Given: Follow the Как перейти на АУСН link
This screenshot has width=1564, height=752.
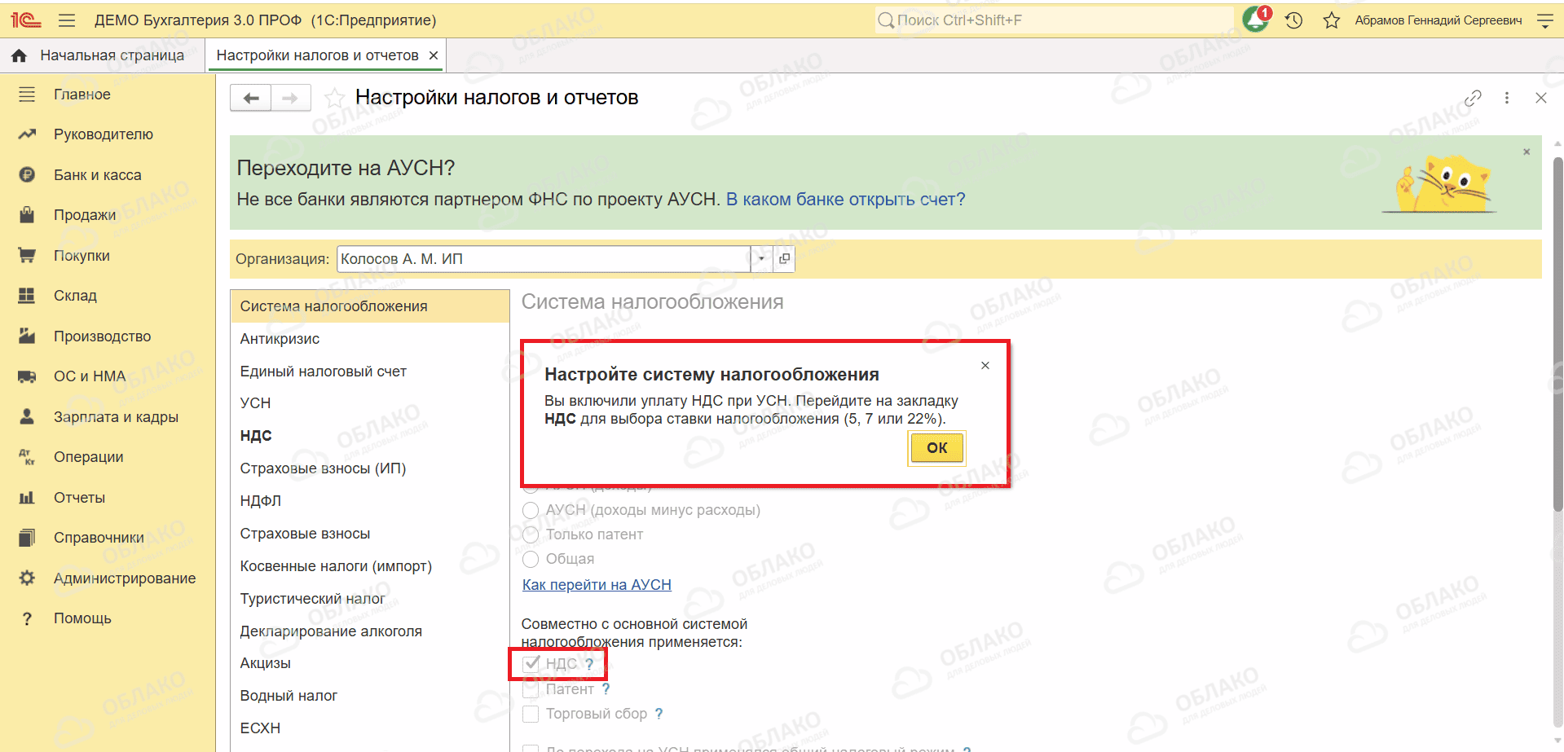Looking at the screenshot, I should click(x=597, y=585).
